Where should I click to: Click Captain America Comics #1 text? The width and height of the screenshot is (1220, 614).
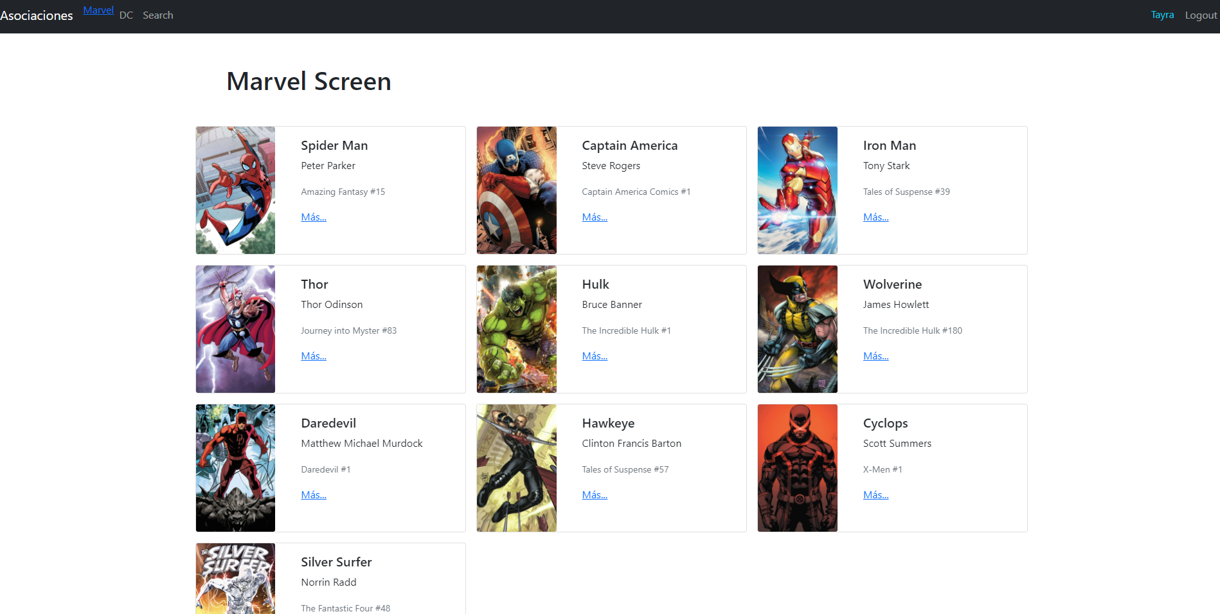(636, 192)
